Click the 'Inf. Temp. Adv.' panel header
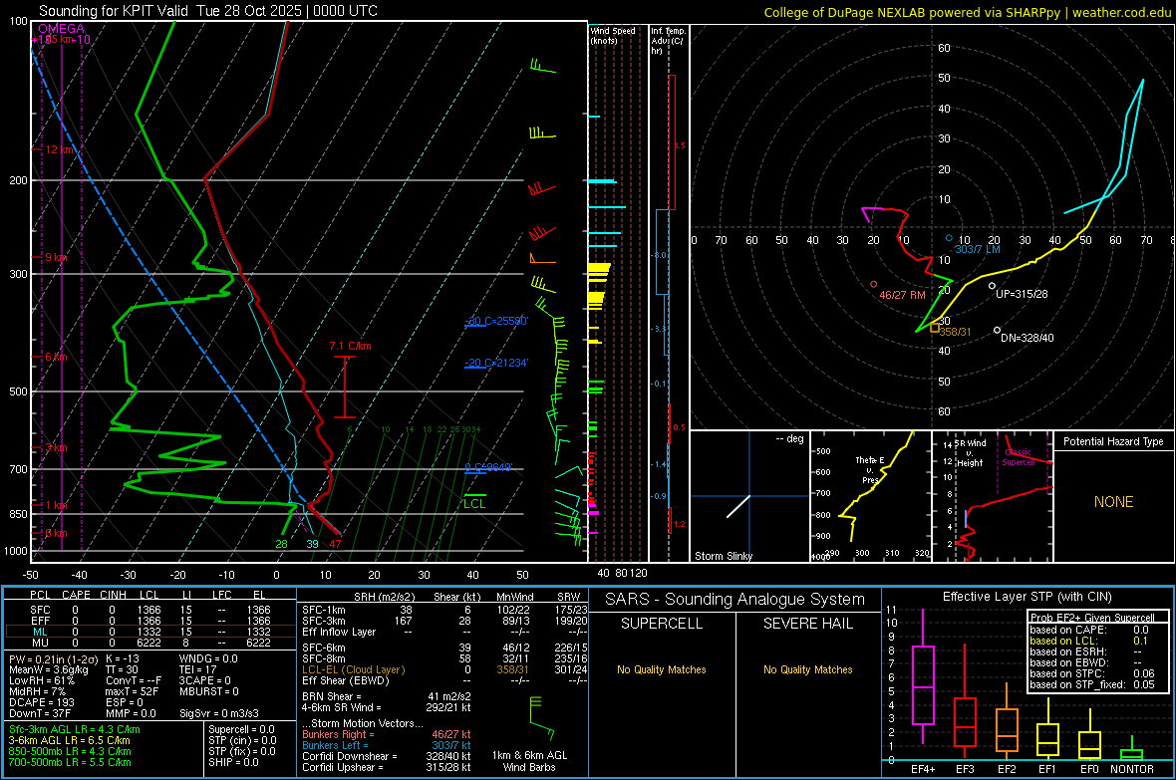The height and width of the screenshot is (780, 1176). point(668,41)
